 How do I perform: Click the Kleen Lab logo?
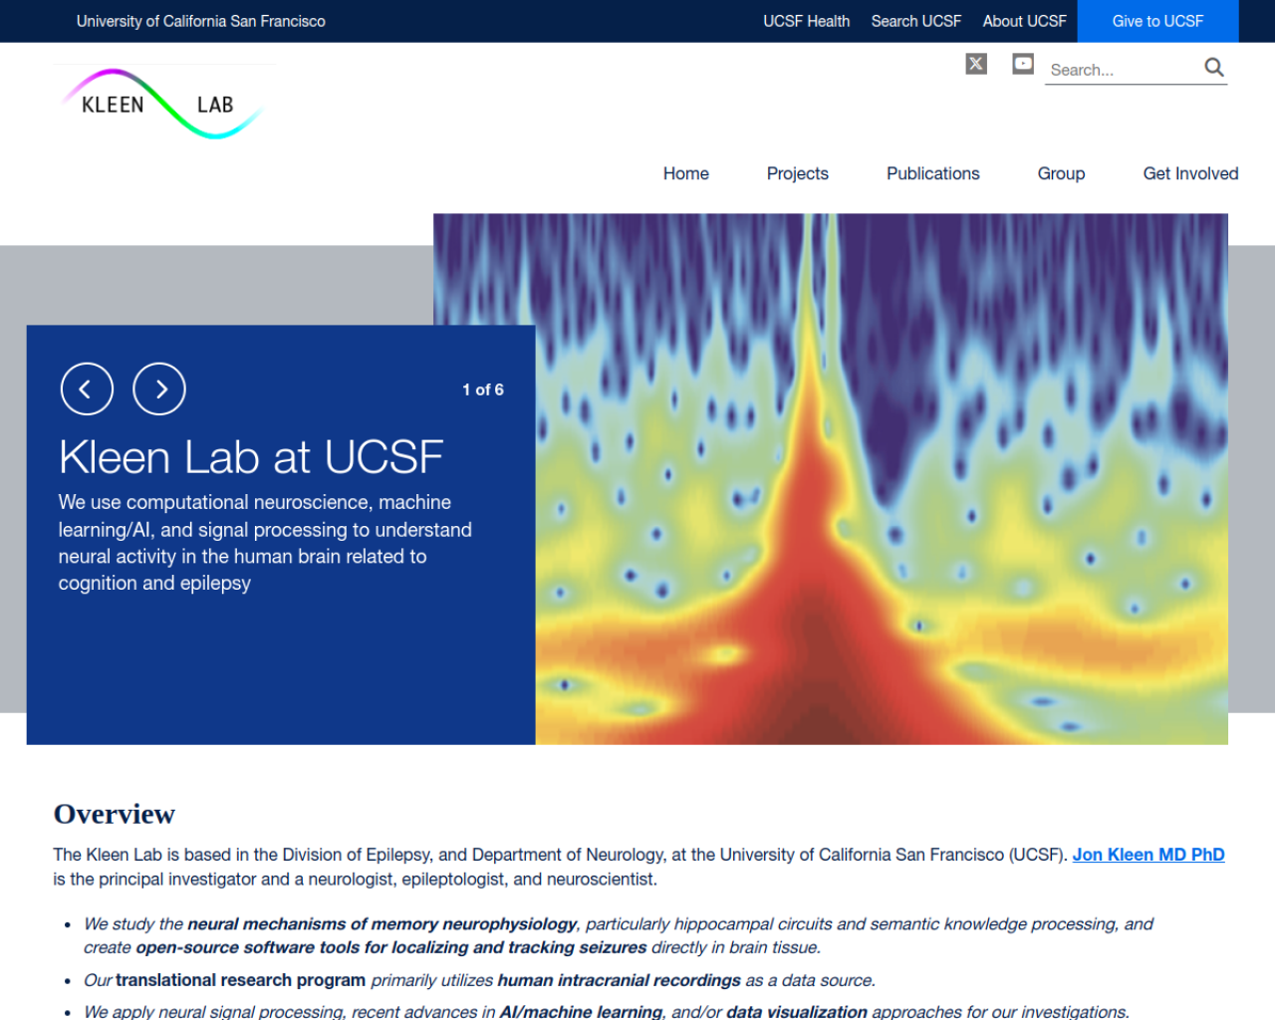pos(164,103)
